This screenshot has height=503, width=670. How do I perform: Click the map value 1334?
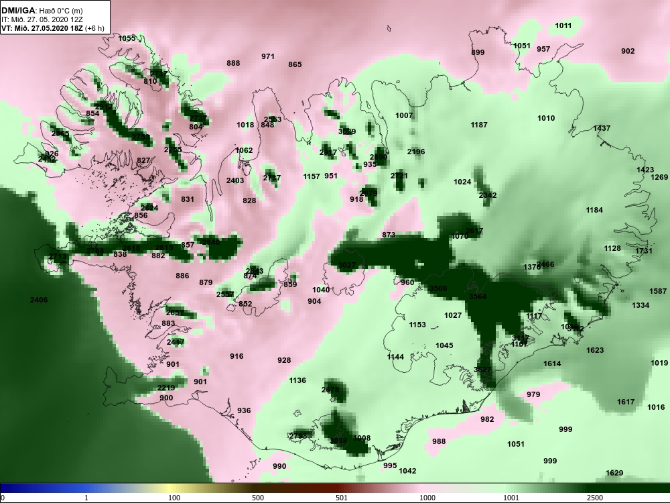point(641,305)
